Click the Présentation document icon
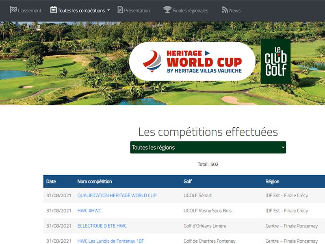The width and height of the screenshot is (325, 244). click(x=120, y=10)
